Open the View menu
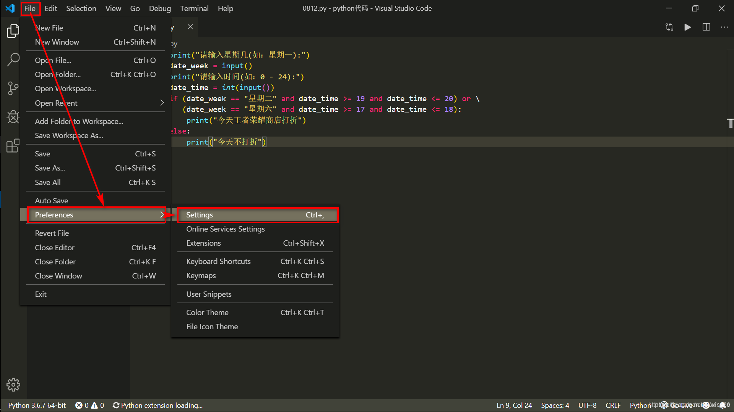734x412 pixels. (113, 8)
